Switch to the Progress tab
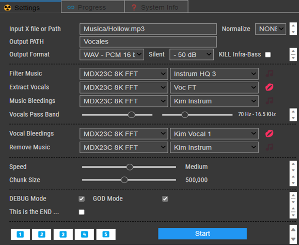This screenshot has width=299, height=245. tap(93, 7)
